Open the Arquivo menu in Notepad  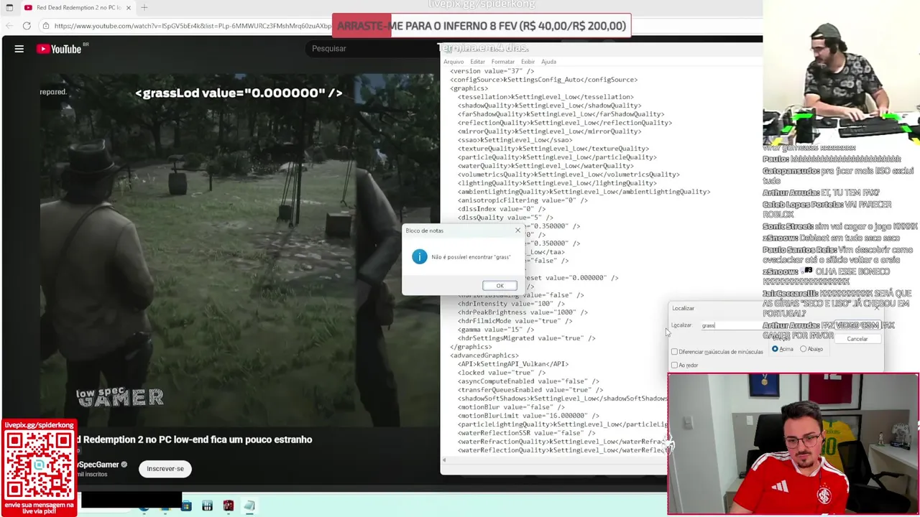454,62
